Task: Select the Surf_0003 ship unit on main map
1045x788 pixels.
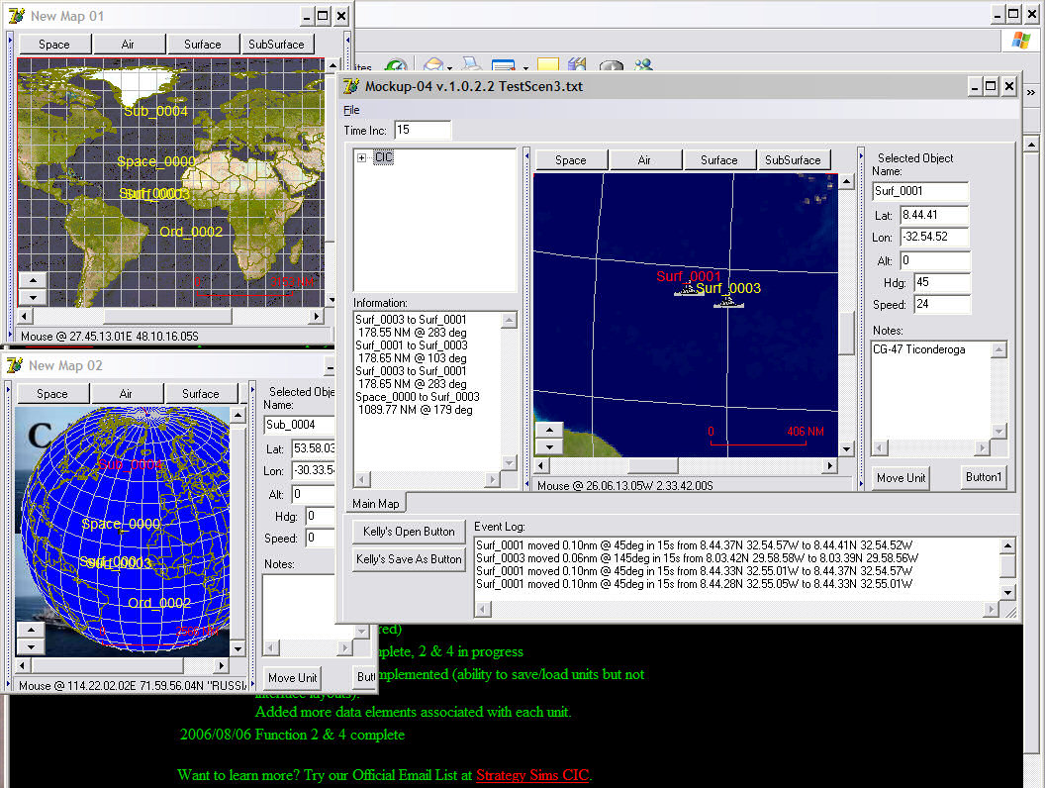Action: [728, 300]
